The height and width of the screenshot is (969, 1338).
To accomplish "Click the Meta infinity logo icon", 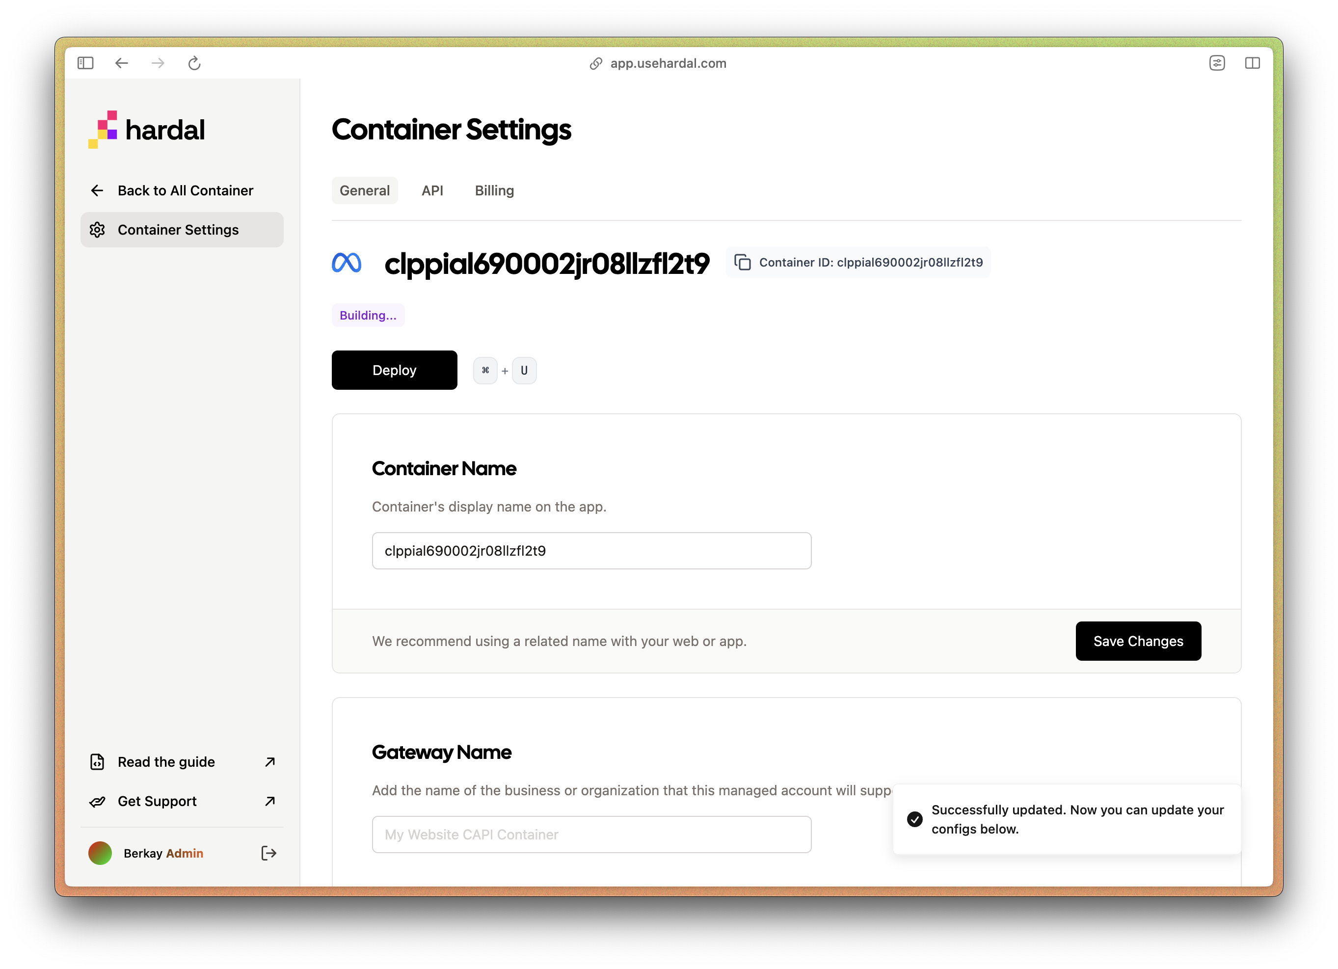I will pyautogui.click(x=347, y=263).
